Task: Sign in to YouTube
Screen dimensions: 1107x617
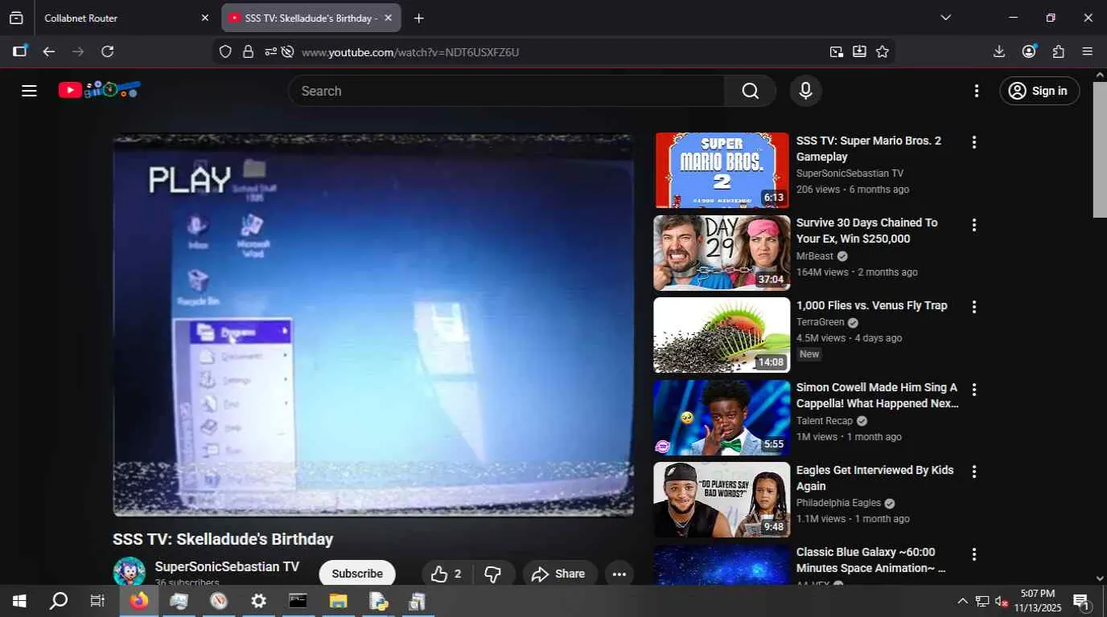Action: 1039,91
